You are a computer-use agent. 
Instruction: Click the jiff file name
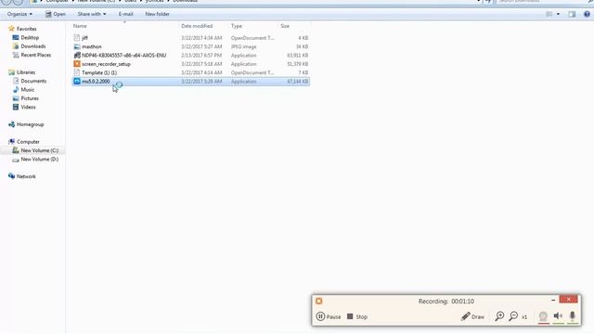click(x=84, y=38)
